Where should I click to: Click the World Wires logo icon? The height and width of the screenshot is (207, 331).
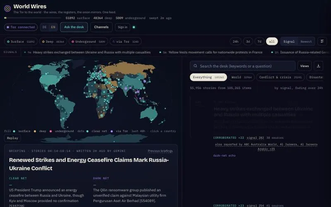7,8
